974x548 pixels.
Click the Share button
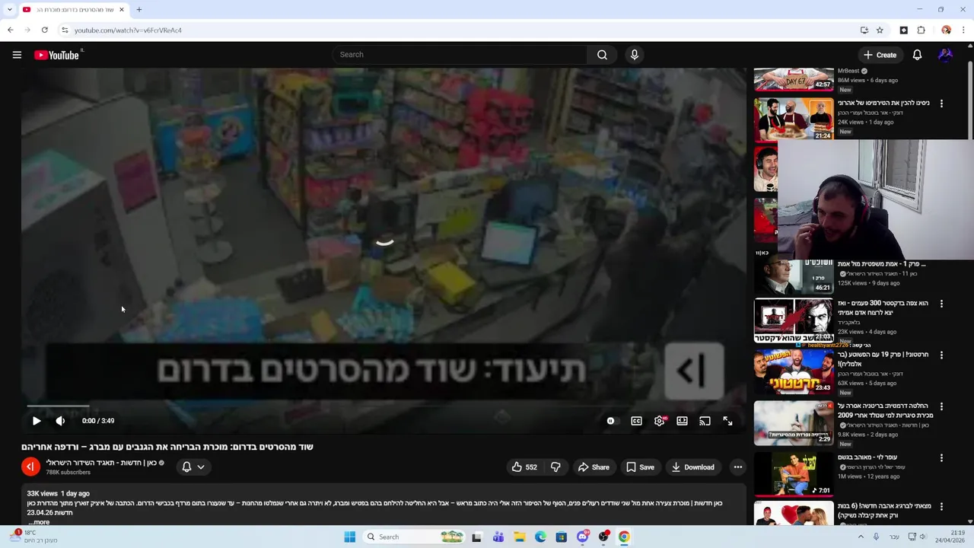pyautogui.click(x=594, y=467)
